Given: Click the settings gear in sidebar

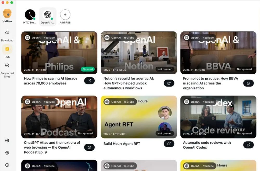Looking at the screenshot, I should coord(7,153).
